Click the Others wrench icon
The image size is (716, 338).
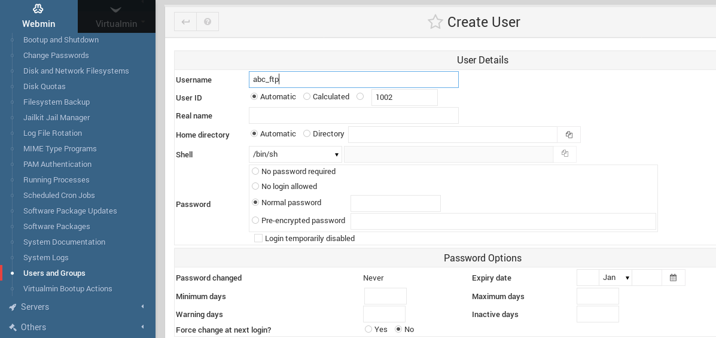(x=13, y=327)
